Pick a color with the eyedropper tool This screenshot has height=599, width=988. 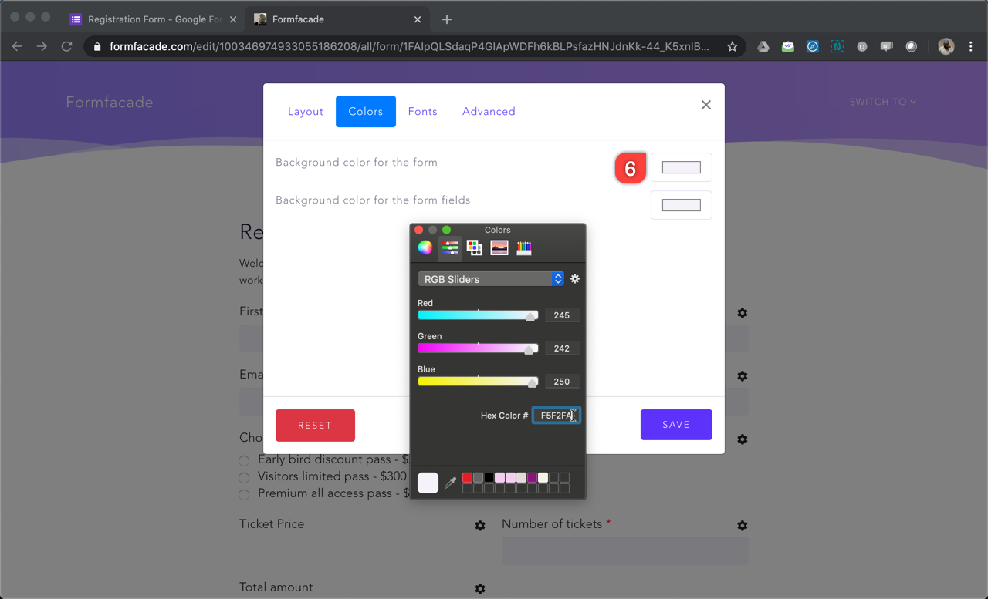[451, 483]
